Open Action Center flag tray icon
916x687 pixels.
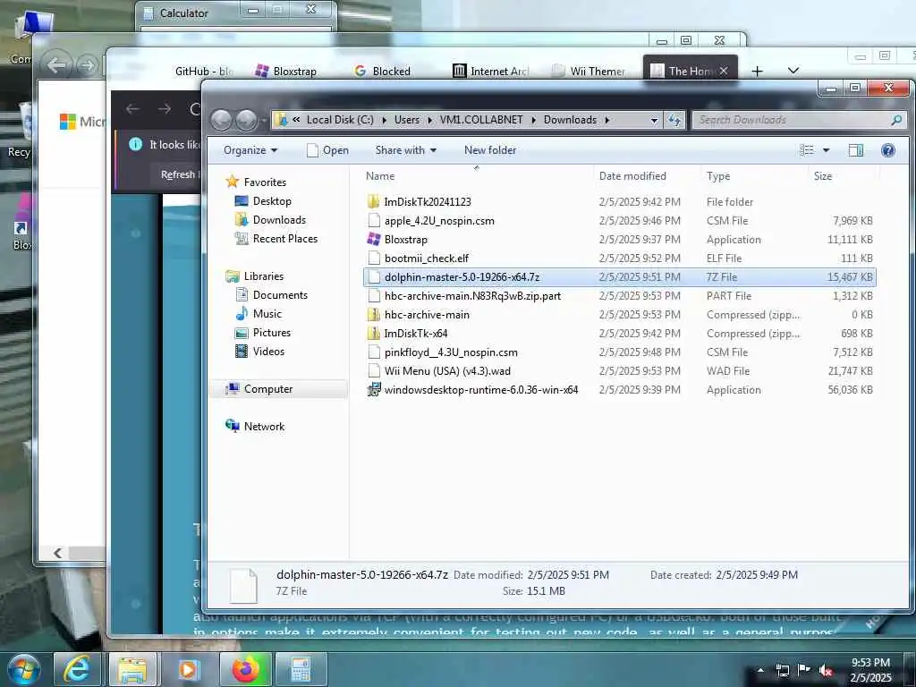click(x=804, y=670)
